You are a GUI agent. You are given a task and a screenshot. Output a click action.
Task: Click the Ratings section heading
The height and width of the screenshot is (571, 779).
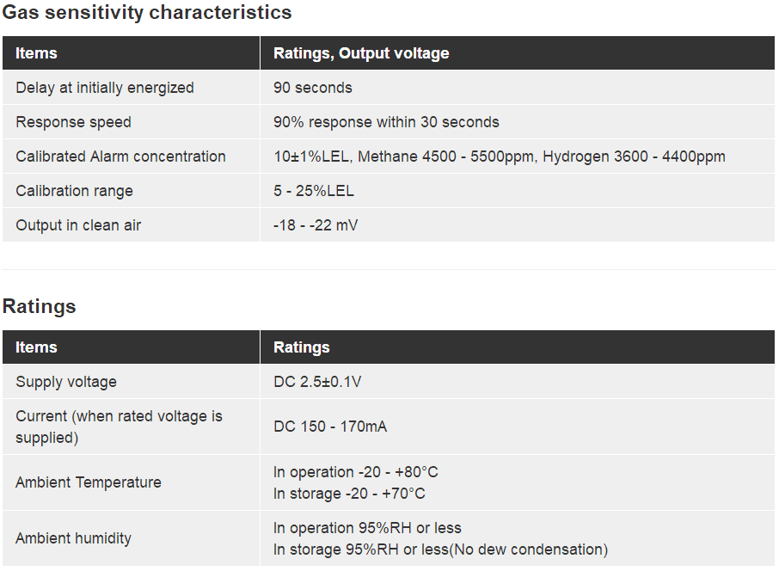[40, 306]
